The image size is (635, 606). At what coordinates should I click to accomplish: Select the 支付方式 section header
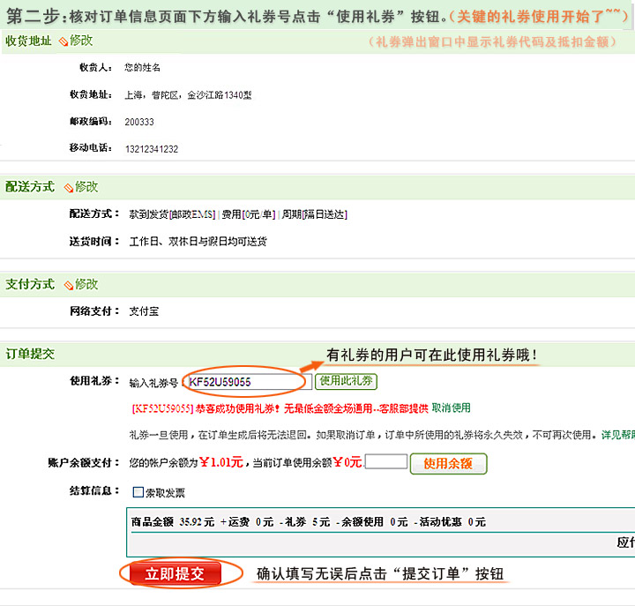click(30, 284)
